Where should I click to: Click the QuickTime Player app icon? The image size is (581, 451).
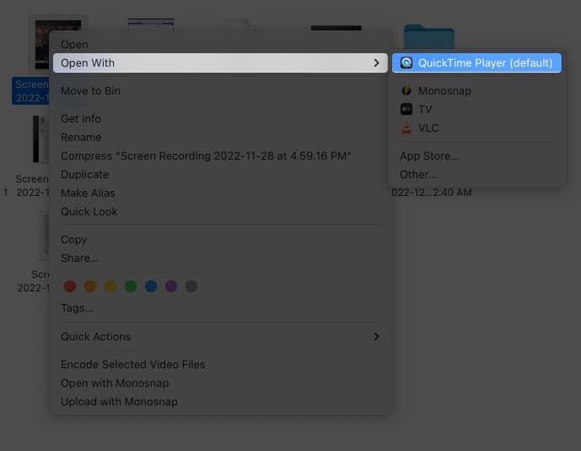[406, 62]
